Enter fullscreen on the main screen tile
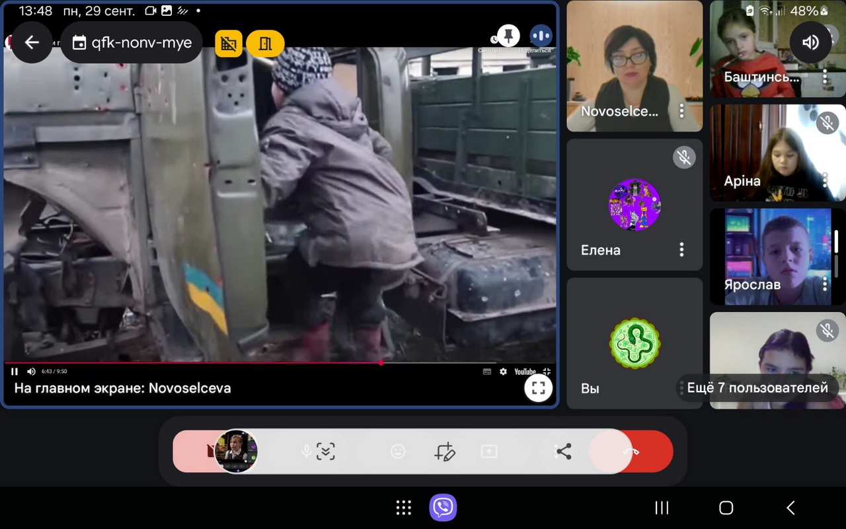The width and height of the screenshot is (846, 529). 538,388
